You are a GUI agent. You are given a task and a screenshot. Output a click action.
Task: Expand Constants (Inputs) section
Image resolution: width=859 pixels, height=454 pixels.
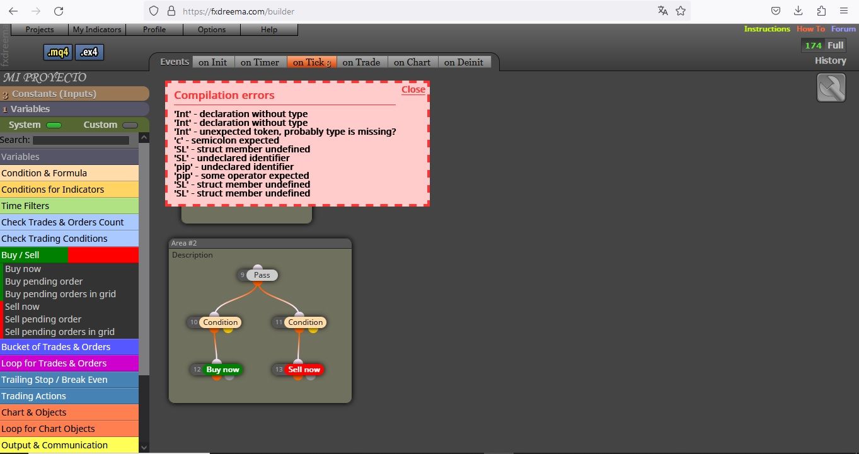coord(74,94)
